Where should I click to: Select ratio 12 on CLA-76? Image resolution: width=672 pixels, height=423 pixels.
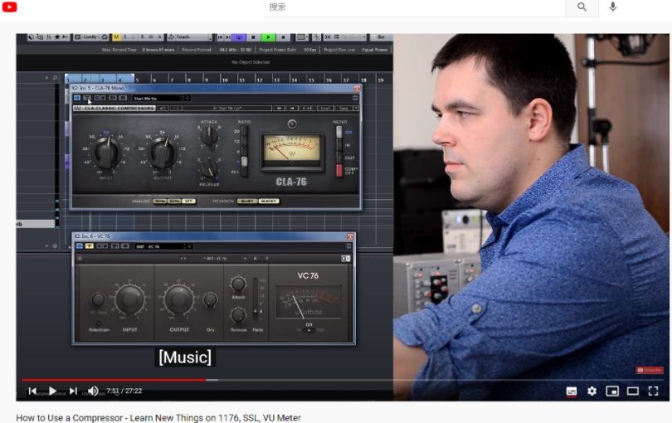point(244,141)
